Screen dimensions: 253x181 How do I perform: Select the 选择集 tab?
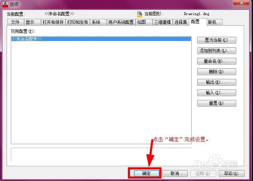(x=181, y=22)
